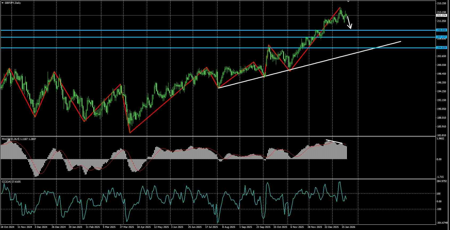Click the chart shift triangle marker at top
Viewport: 450px width, 230px height.
(x=348, y=1)
